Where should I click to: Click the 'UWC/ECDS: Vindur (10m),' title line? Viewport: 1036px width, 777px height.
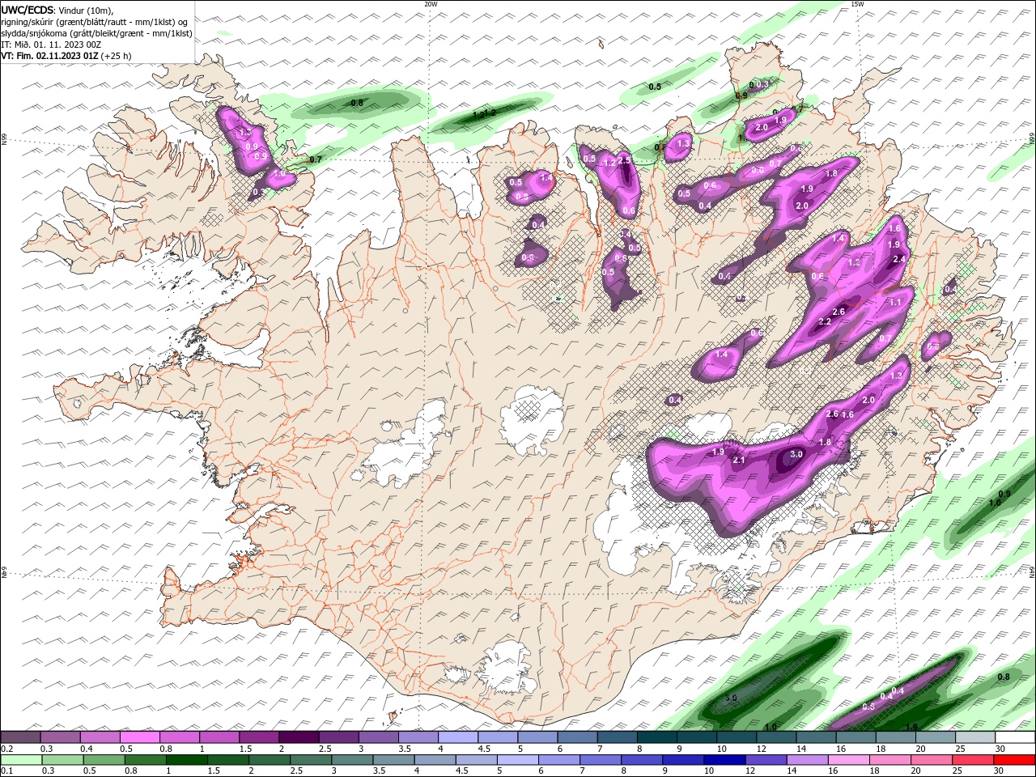pyautogui.click(x=57, y=10)
